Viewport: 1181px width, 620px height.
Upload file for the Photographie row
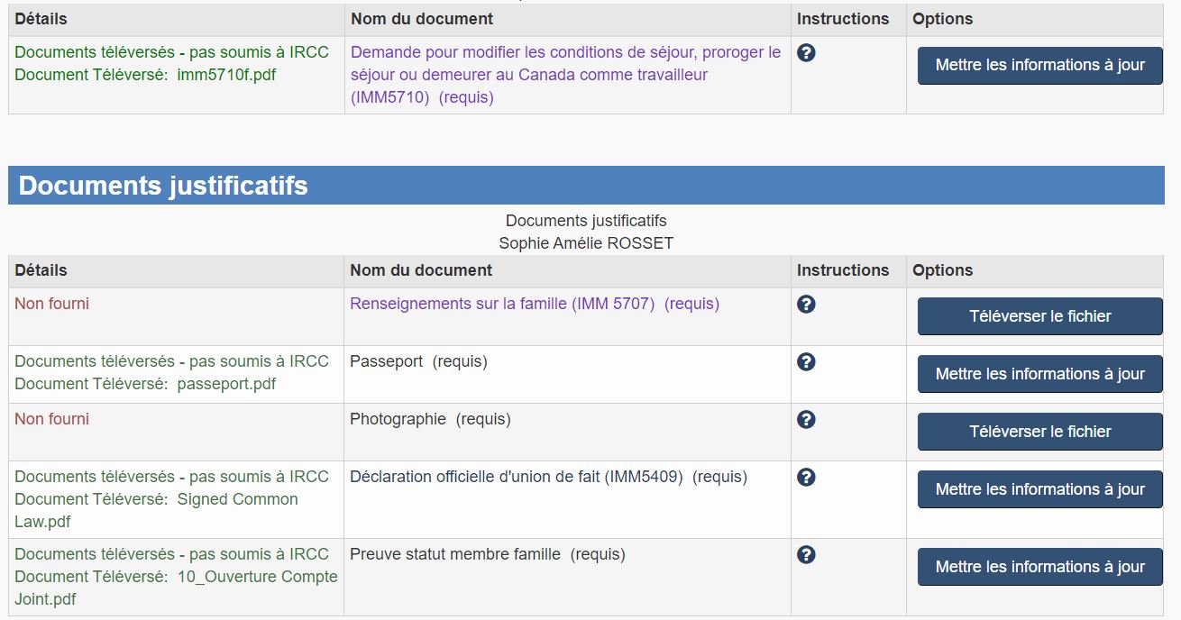(x=1039, y=432)
